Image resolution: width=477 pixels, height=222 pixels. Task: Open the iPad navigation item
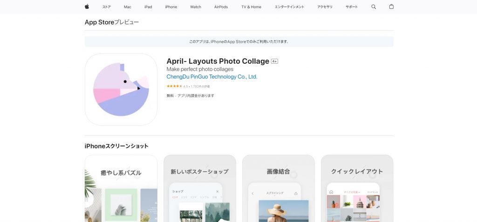coord(148,7)
